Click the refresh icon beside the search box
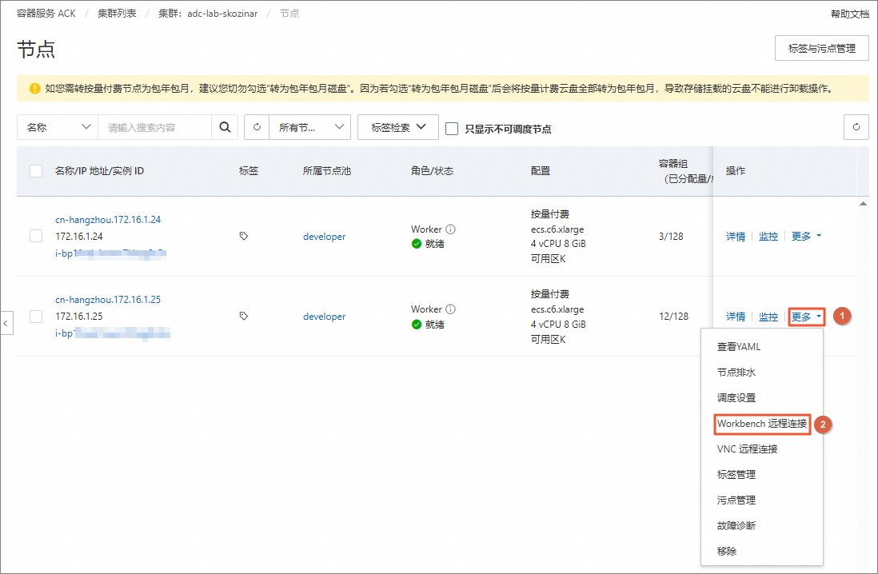This screenshot has height=574, width=878. 257,127
